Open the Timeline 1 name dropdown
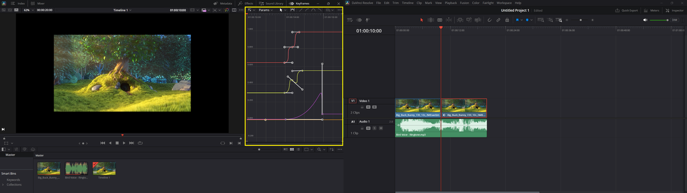The image size is (687, 193). coord(122,10)
